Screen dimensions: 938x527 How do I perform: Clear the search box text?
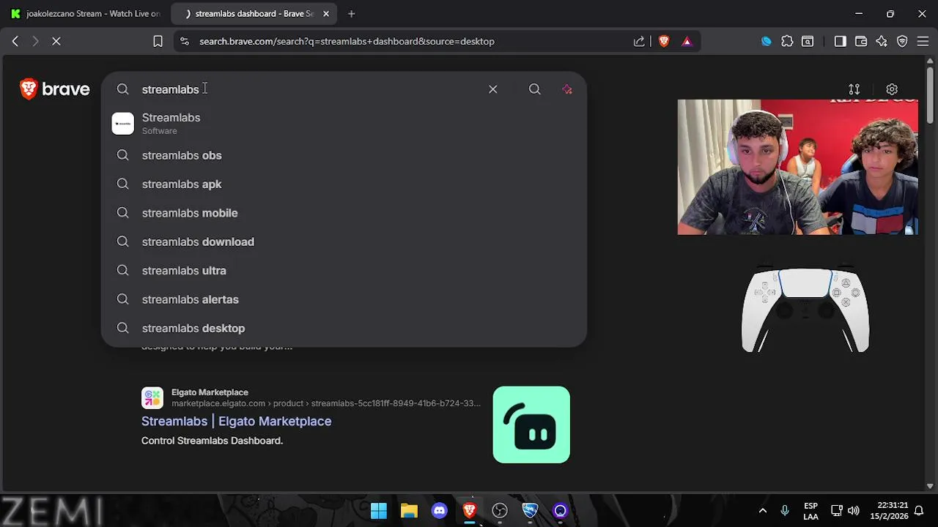[493, 89]
